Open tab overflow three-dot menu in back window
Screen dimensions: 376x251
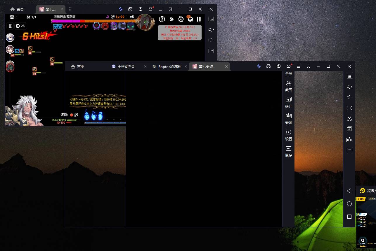tap(70, 9)
